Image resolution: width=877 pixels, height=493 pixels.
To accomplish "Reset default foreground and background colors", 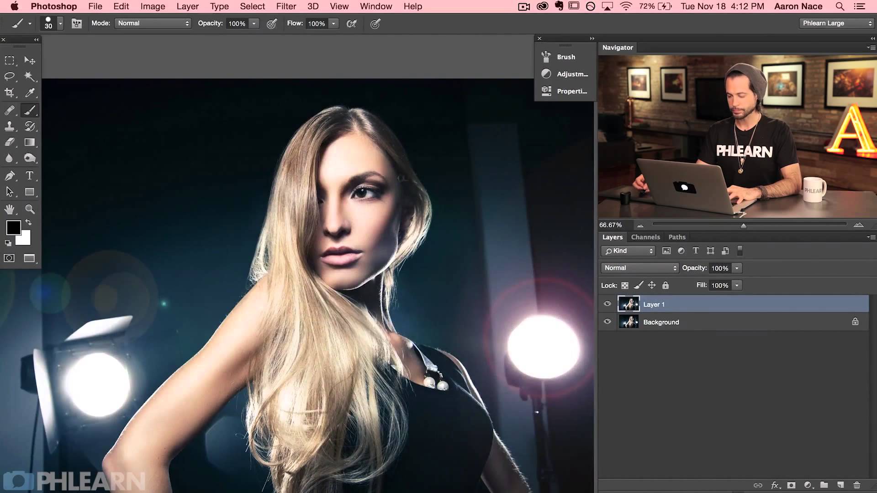I will click(8, 243).
